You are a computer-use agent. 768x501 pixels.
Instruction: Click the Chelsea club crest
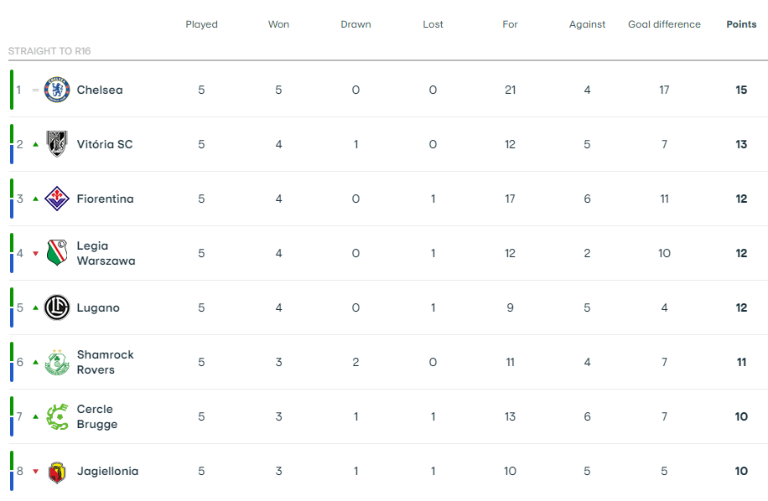(57, 90)
